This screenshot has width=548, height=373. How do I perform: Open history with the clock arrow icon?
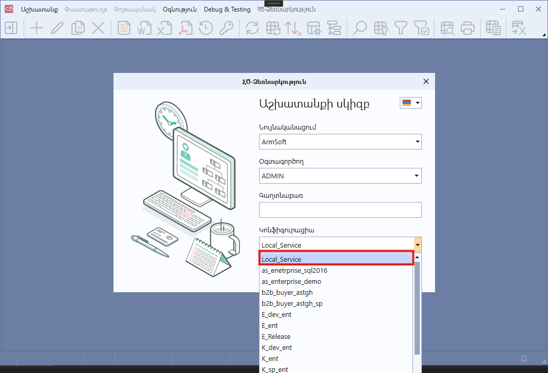tap(206, 28)
